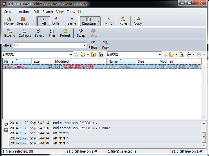Select left Compare.txt in red
The image size is (209, 156).
tap(16, 67)
